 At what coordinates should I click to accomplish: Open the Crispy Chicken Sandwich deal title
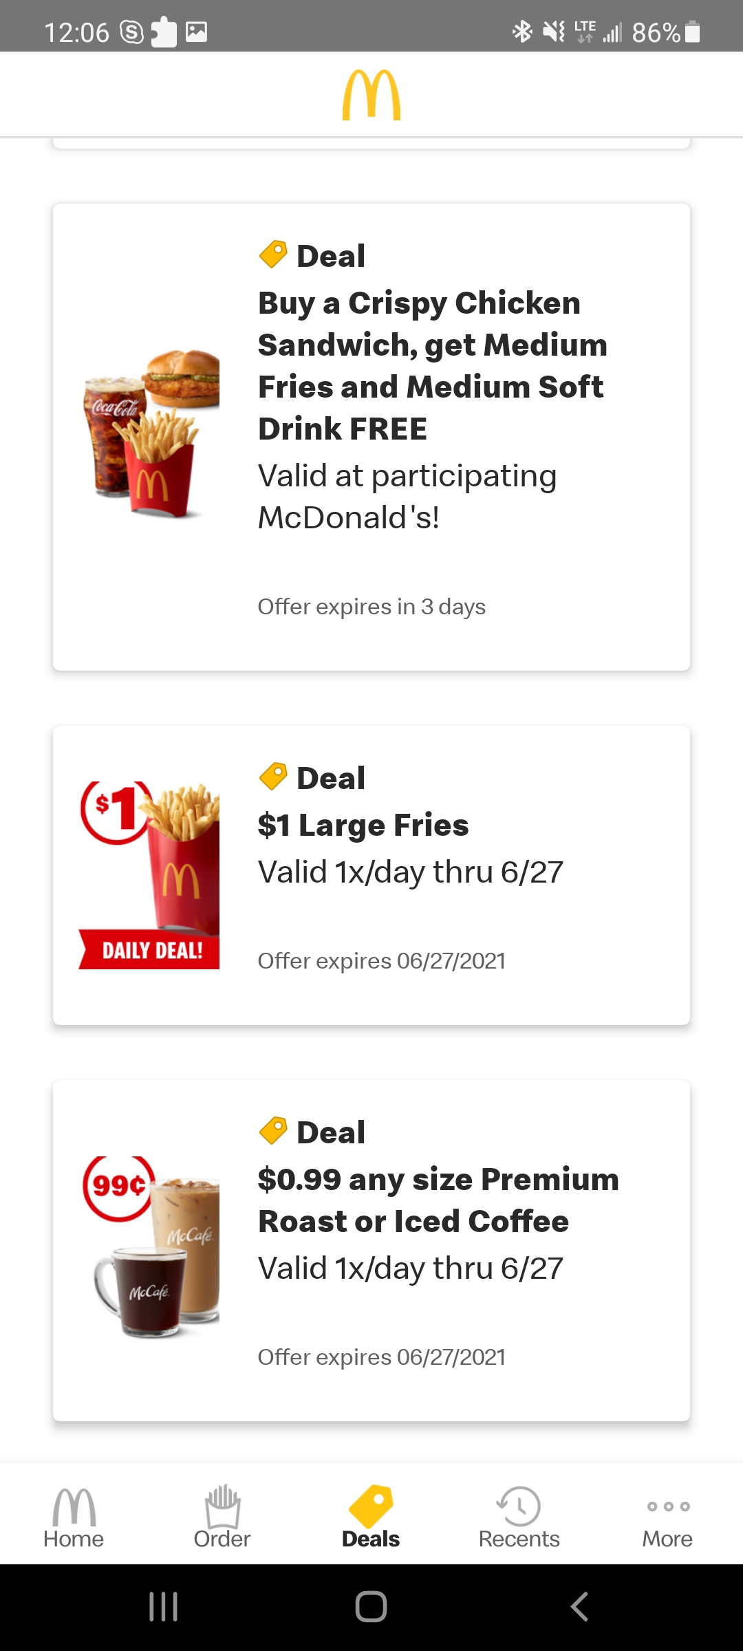tap(432, 365)
